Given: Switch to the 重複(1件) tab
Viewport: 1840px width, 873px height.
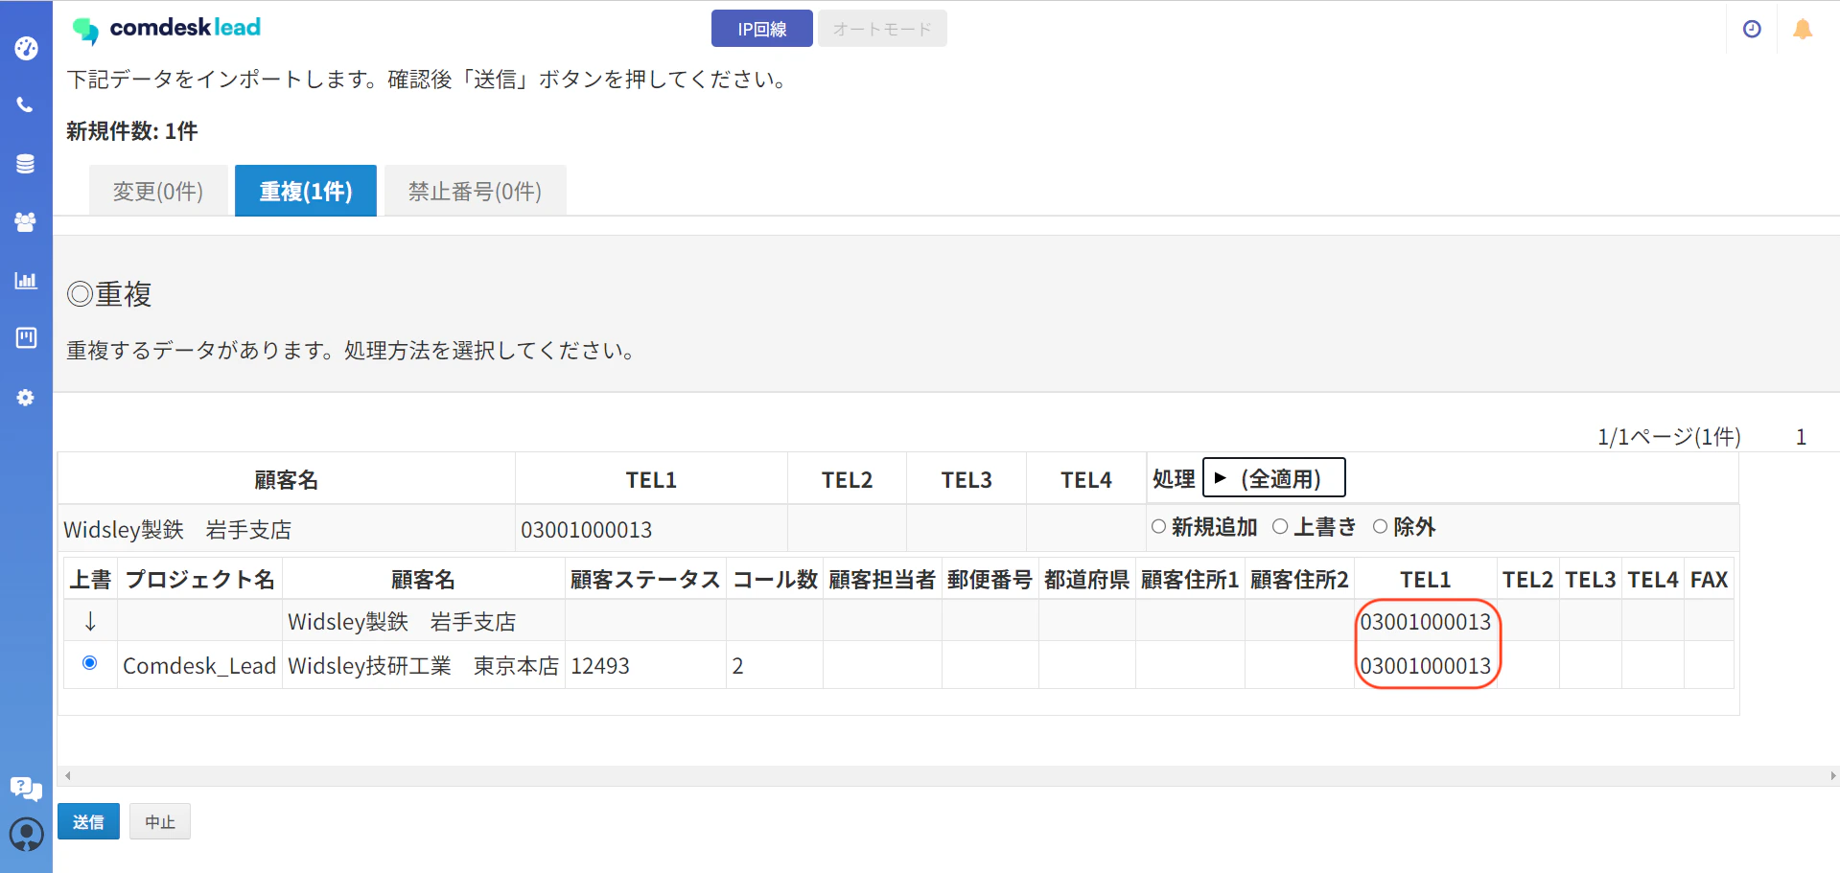Looking at the screenshot, I should tap(306, 191).
